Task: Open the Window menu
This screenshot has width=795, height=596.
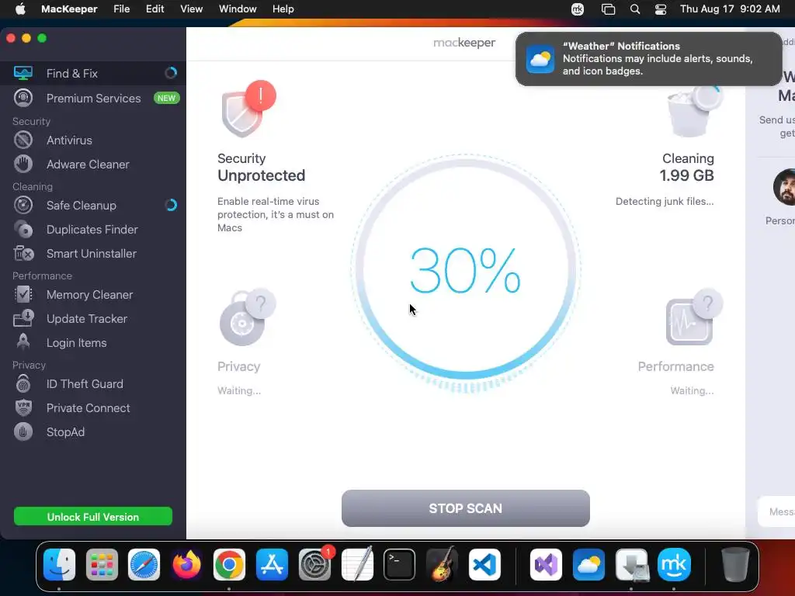Action: tap(238, 9)
